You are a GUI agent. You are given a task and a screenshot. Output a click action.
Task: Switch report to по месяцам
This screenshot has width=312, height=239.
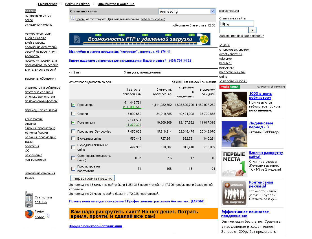tap(209, 82)
